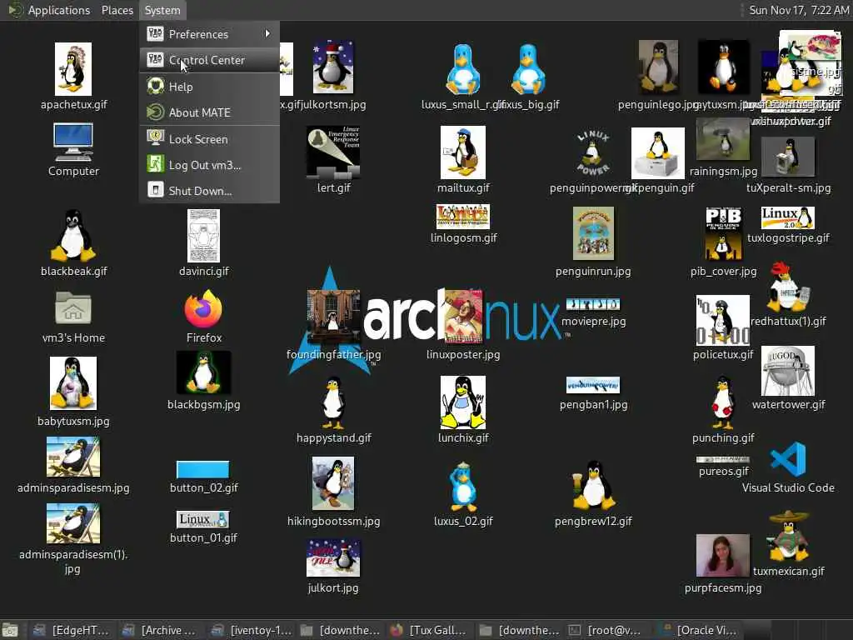Switch to Archive taskbar window
The height and width of the screenshot is (640, 853).
click(159, 631)
